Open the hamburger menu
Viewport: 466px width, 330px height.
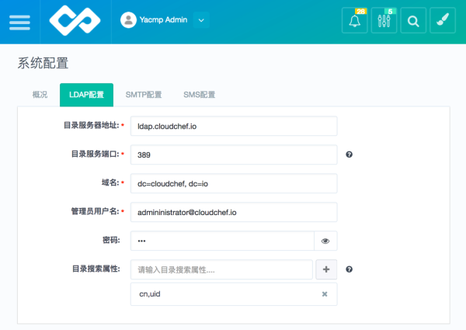coord(19,23)
